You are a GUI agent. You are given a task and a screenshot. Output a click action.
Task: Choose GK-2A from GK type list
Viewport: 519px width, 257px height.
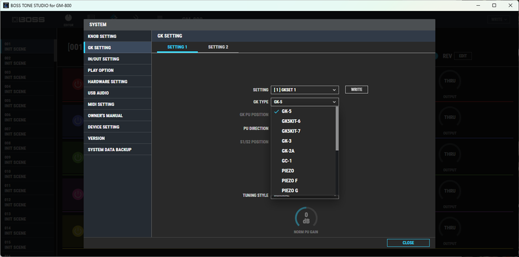click(x=304, y=151)
